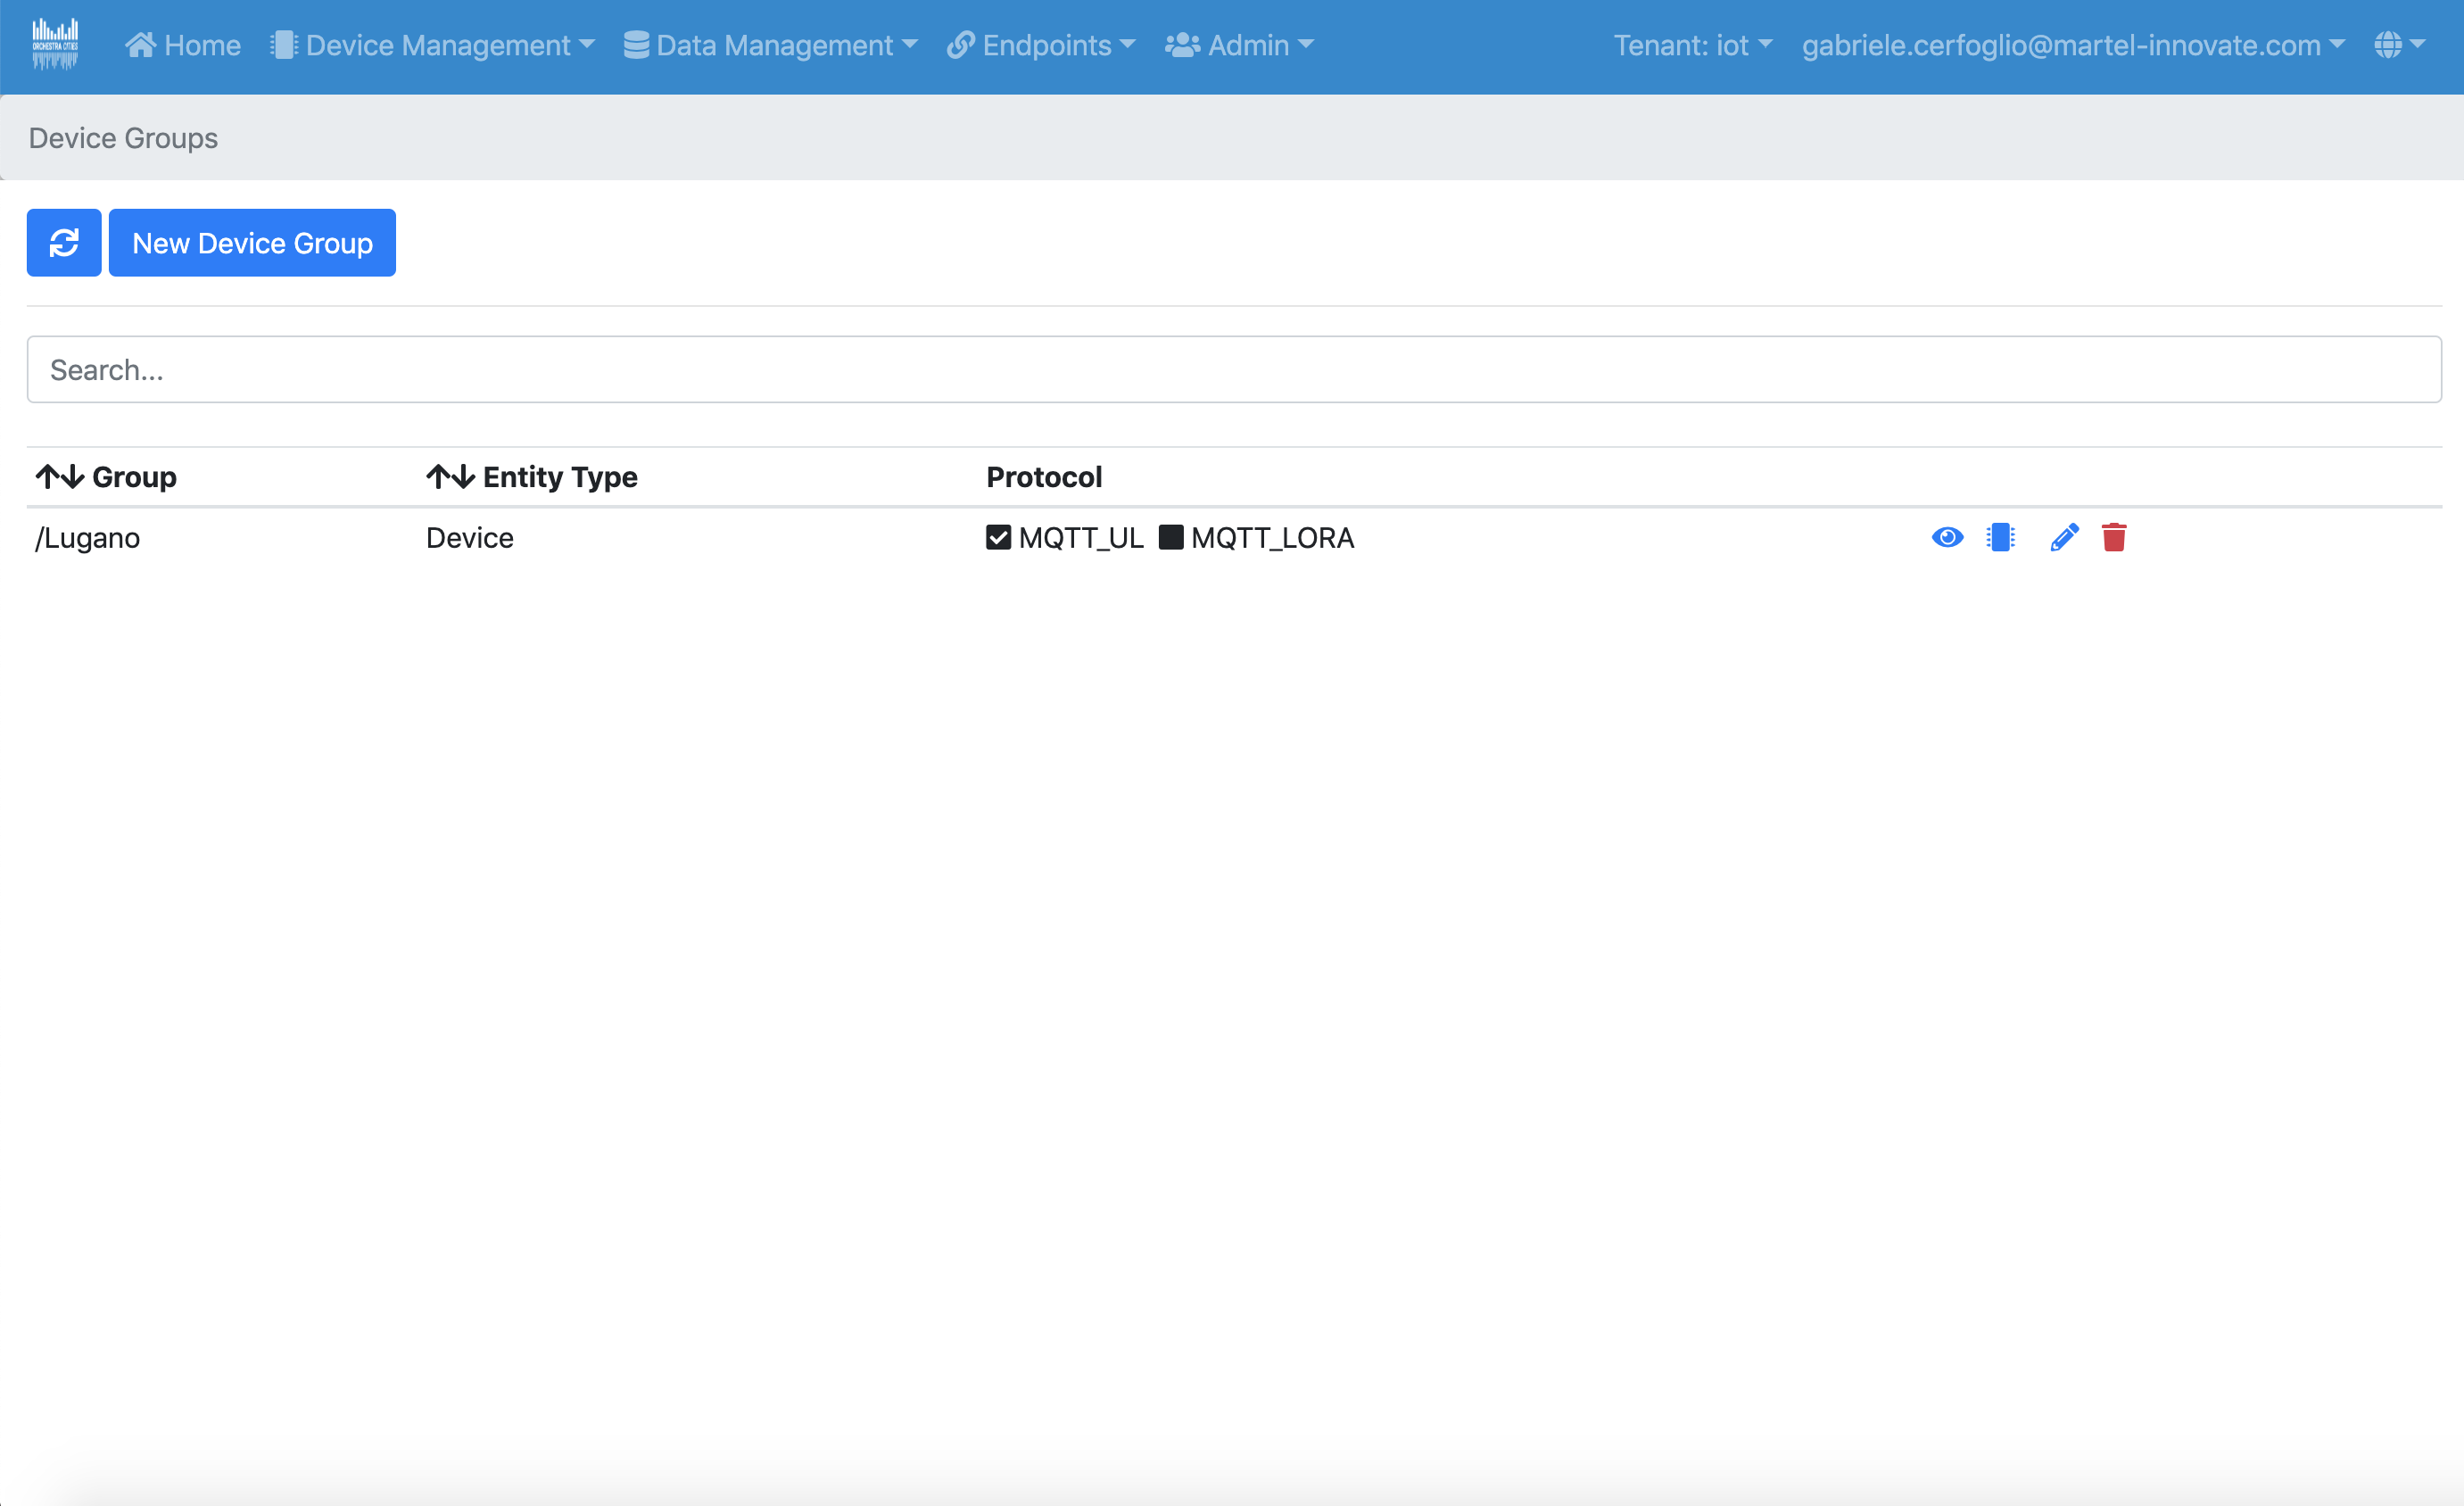Open the /Lugano devices chip icon

(2000, 538)
